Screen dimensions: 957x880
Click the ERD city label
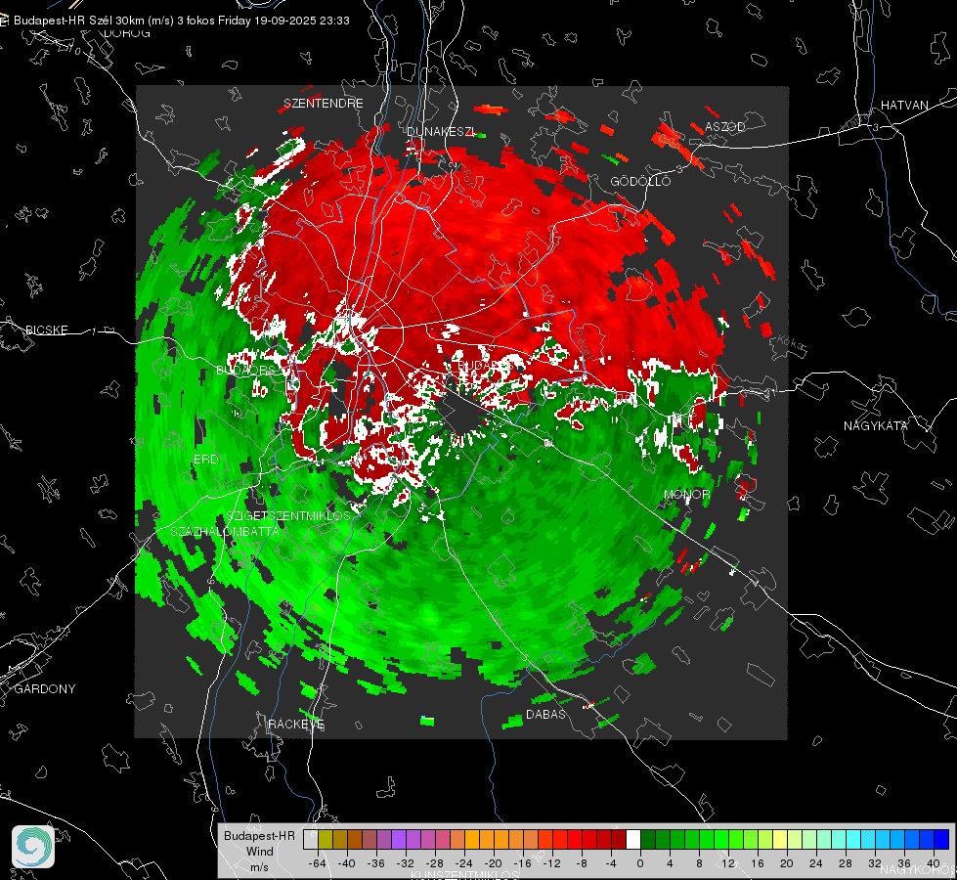[x=205, y=460]
